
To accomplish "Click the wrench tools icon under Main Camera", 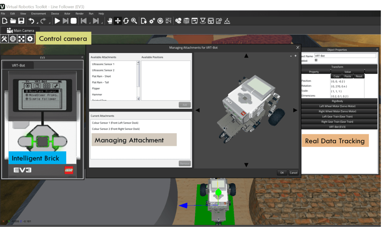I will tap(4, 39).
